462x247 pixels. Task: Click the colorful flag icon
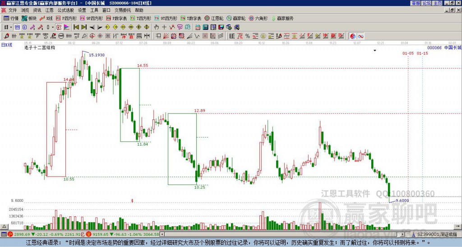pos(67,27)
